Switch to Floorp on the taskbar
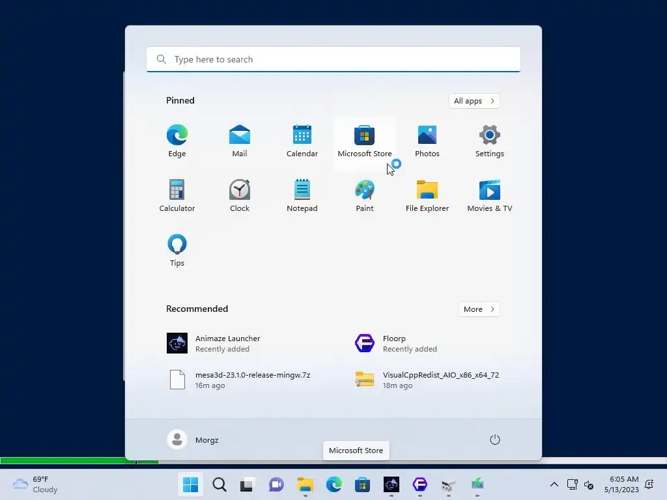Viewport: 667px width, 500px height. [420, 484]
